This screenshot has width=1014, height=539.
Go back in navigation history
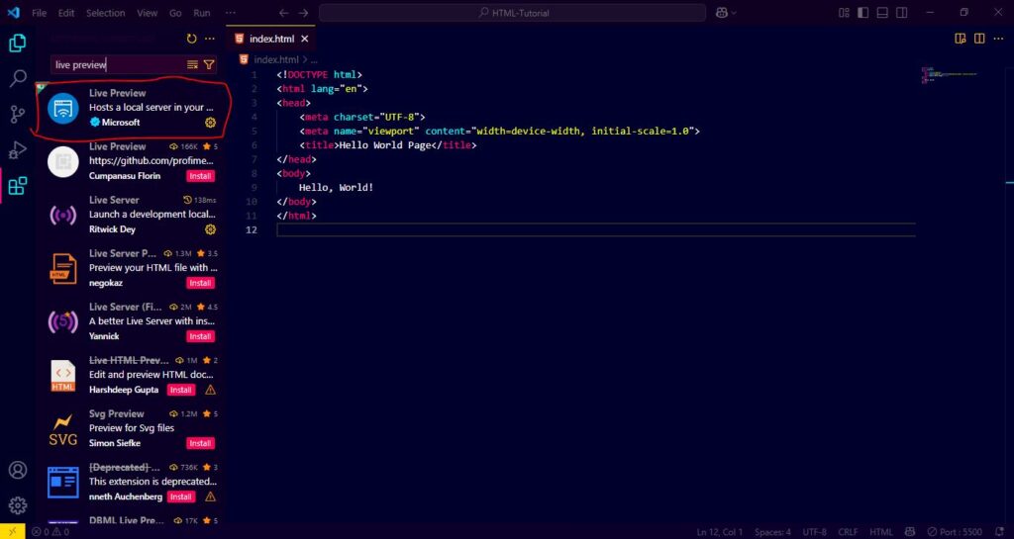pos(283,13)
